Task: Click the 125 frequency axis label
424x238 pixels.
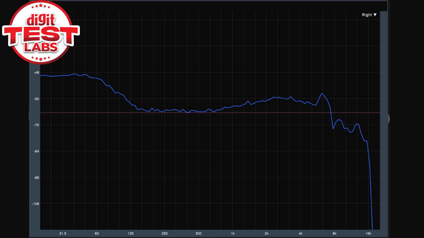Action: (x=131, y=233)
